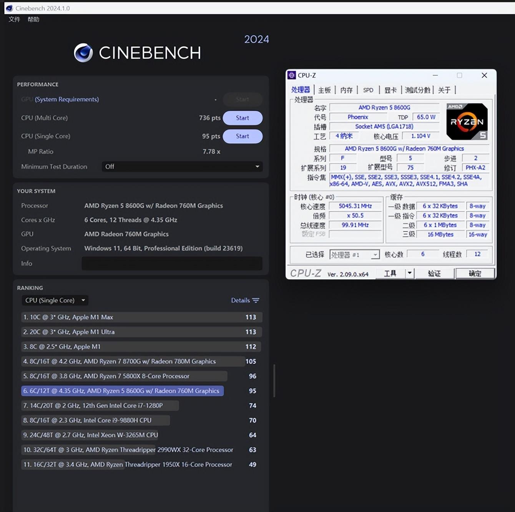Screen dimensions: 515x512
Task: Click the 工具 button in CPU-Z
Action: point(390,273)
